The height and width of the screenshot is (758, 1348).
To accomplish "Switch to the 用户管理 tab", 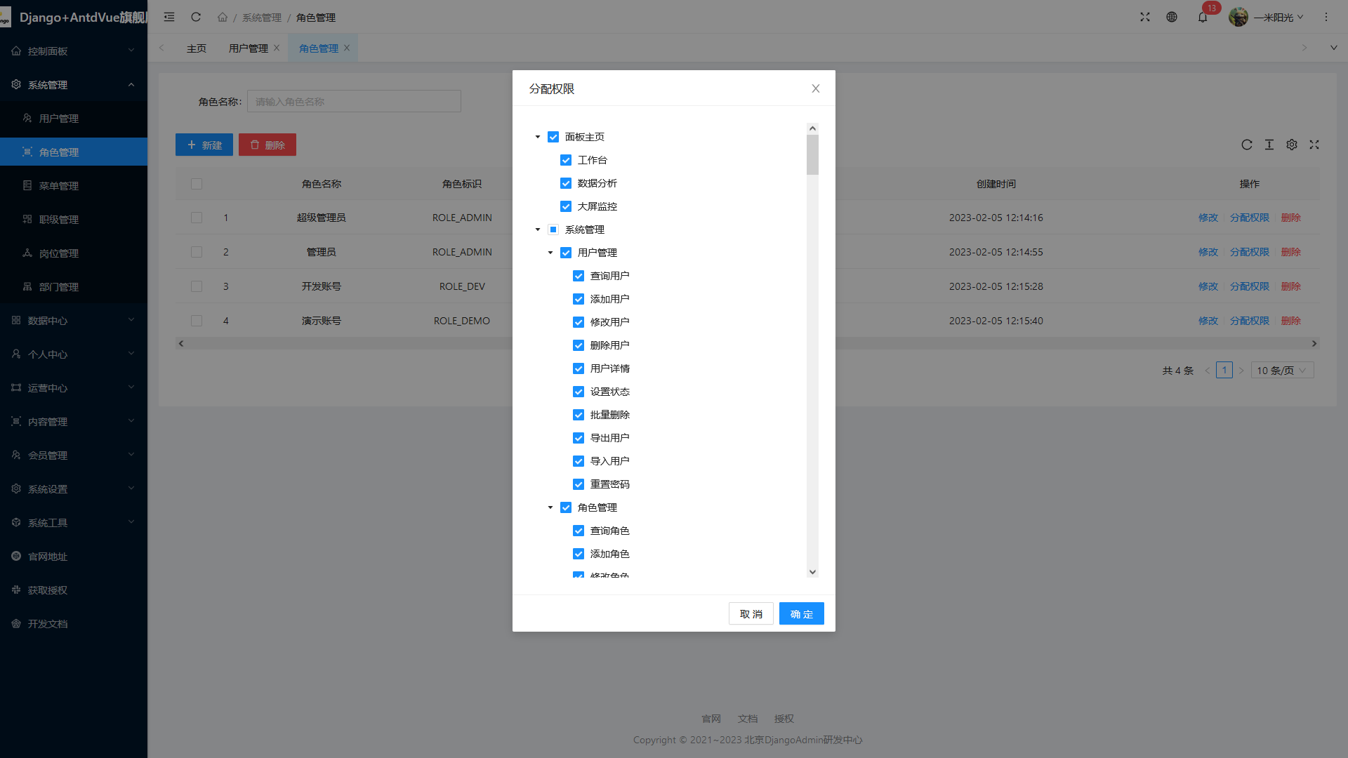I will coord(249,48).
